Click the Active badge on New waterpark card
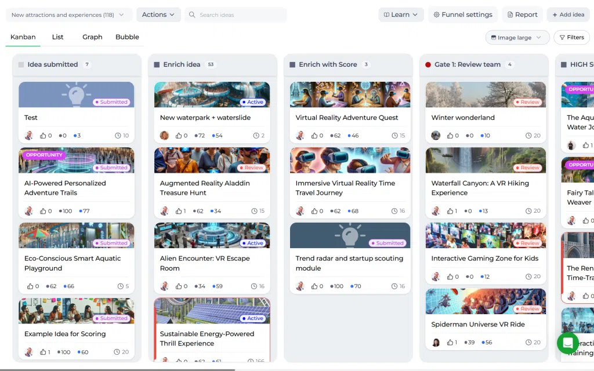Image resolution: width=594 pixels, height=371 pixels. pyautogui.click(x=253, y=102)
